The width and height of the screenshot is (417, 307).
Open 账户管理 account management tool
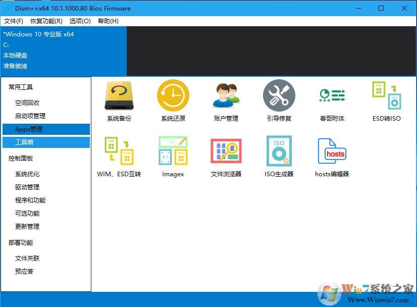[226, 96]
